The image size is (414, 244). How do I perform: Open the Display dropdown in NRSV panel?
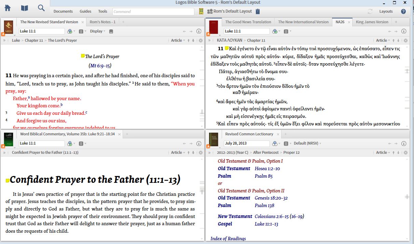(x=98, y=31)
